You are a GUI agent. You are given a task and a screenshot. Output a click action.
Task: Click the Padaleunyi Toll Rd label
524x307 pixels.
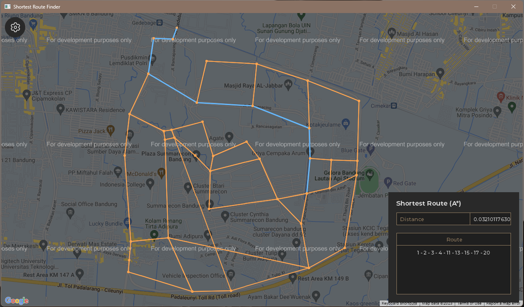(205, 296)
